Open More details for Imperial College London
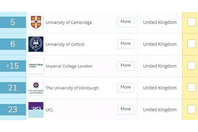The width and height of the screenshot is (198, 132). click(126, 66)
